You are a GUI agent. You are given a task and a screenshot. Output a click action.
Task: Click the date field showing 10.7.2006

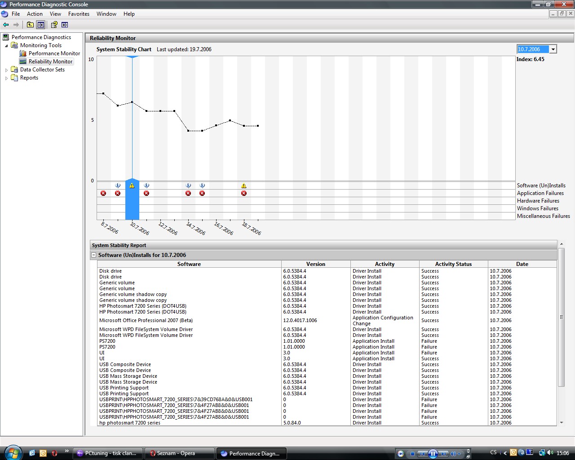(533, 49)
